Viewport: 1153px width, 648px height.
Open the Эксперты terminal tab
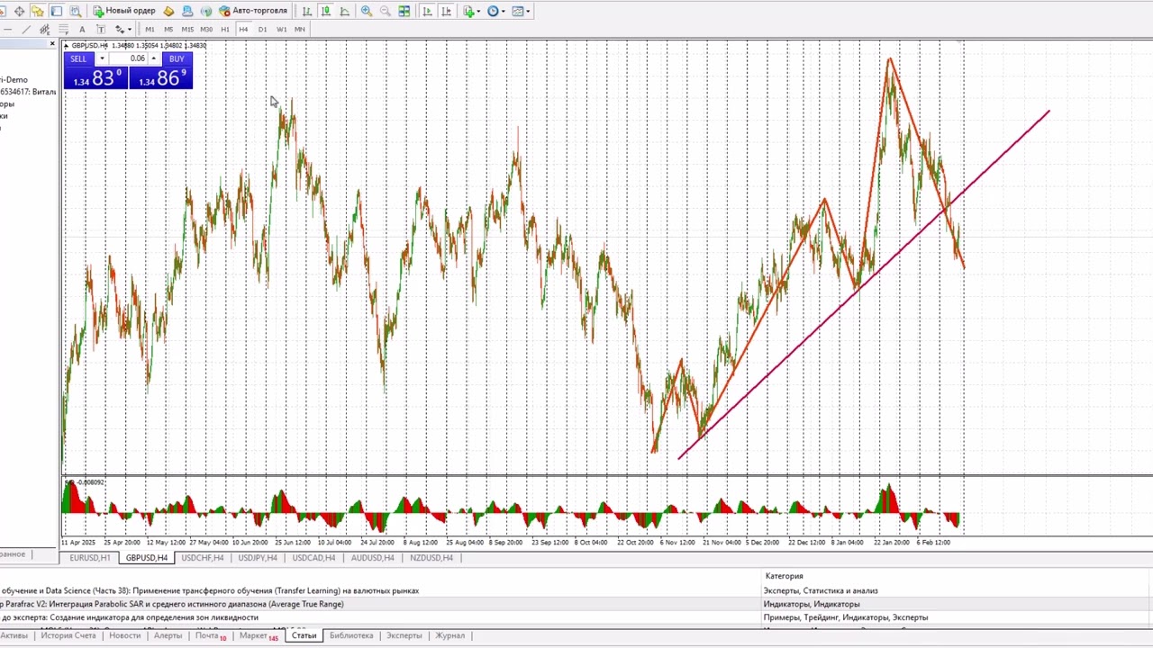tap(404, 635)
